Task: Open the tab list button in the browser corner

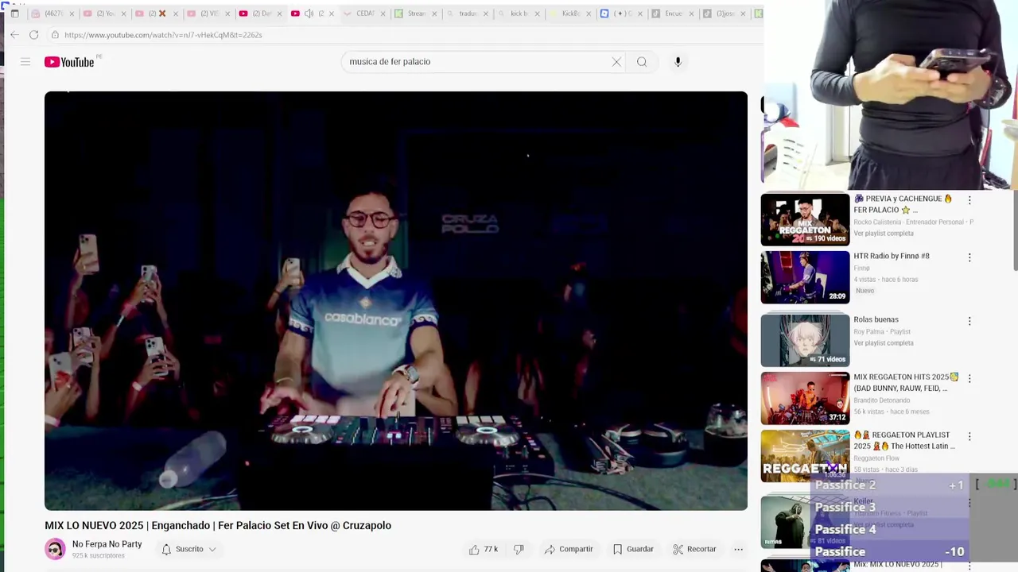Action: point(14,14)
